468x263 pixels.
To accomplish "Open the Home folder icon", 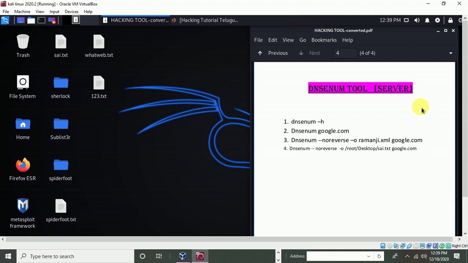I will coord(23,129).
